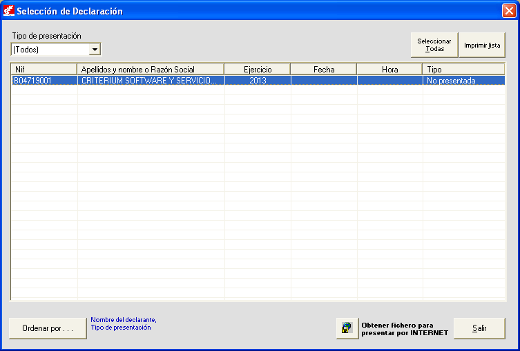This screenshot has height=351, width=520.
Task: Click the Obtener fichero para presentar por INTERNET label
Action: [x=405, y=329]
